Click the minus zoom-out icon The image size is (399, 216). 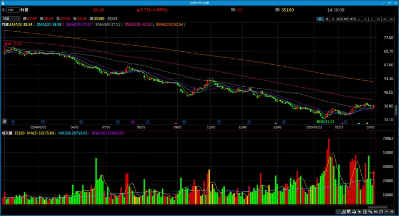coord(387,212)
